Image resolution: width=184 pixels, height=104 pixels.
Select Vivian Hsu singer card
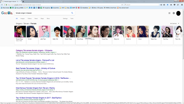(106, 35)
